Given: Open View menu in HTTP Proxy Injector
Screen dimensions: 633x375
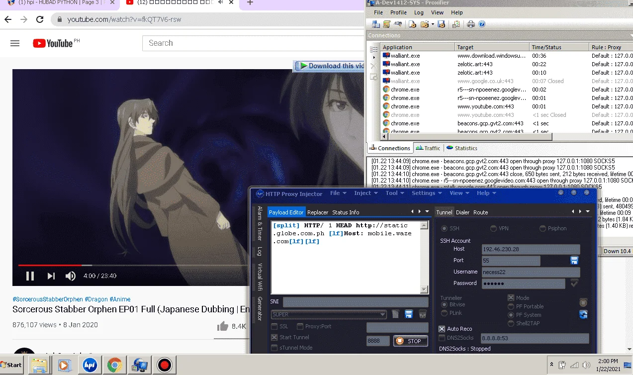Looking at the screenshot, I should pos(459,193).
